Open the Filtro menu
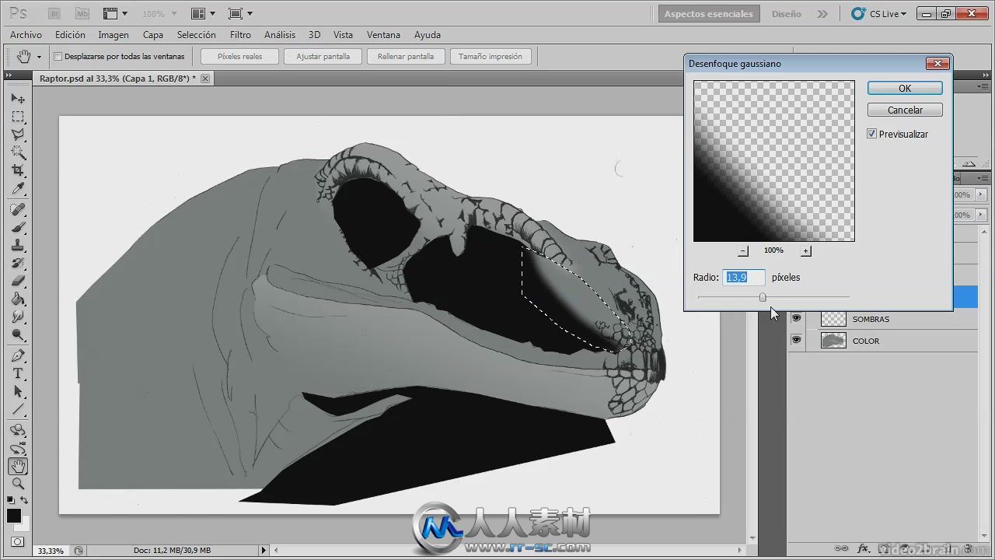 click(240, 34)
